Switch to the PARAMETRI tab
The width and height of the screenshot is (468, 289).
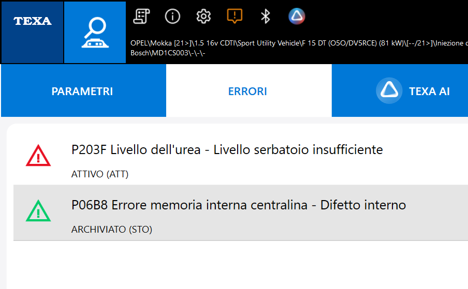point(82,92)
